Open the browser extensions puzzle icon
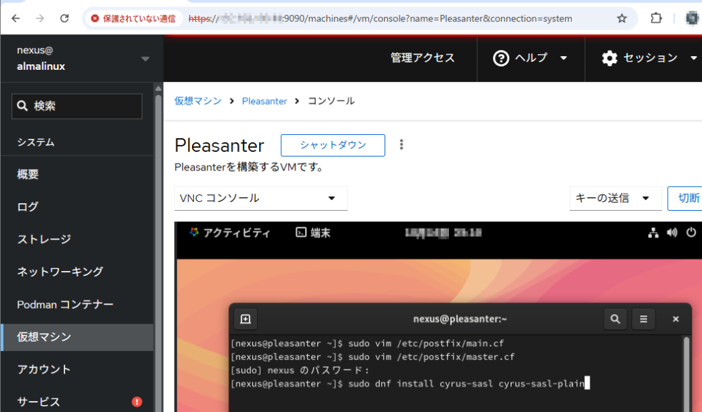This screenshot has height=412, width=702. (x=656, y=18)
